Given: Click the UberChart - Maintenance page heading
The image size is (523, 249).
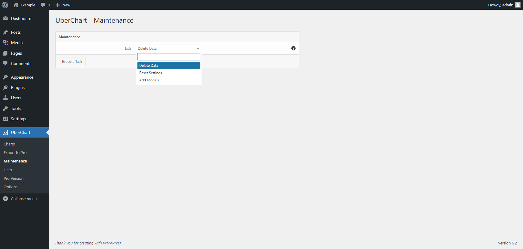Looking at the screenshot, I should tap(95, 20).
